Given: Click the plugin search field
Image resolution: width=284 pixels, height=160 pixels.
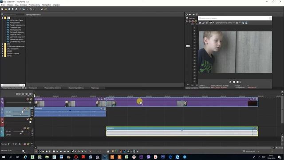Looking at the screenshot, I should coord(14,15).
